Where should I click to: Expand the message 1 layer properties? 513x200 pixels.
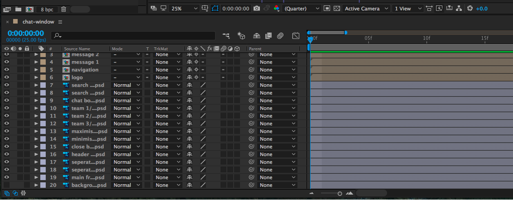[36, 62]
